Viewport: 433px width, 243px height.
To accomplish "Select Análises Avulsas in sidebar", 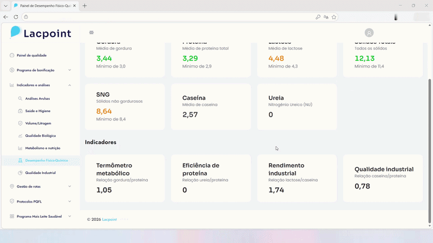I will (37, 98).
